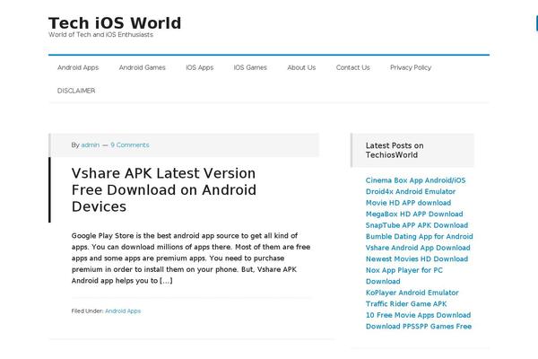Open the Contact Us page
Viewport: 538px width, 359px height.
coord(352,67)
